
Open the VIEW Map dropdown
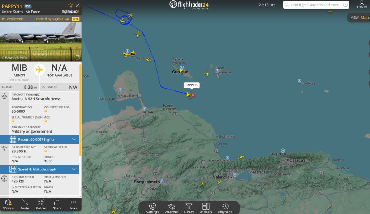click(x=359, y=17)
